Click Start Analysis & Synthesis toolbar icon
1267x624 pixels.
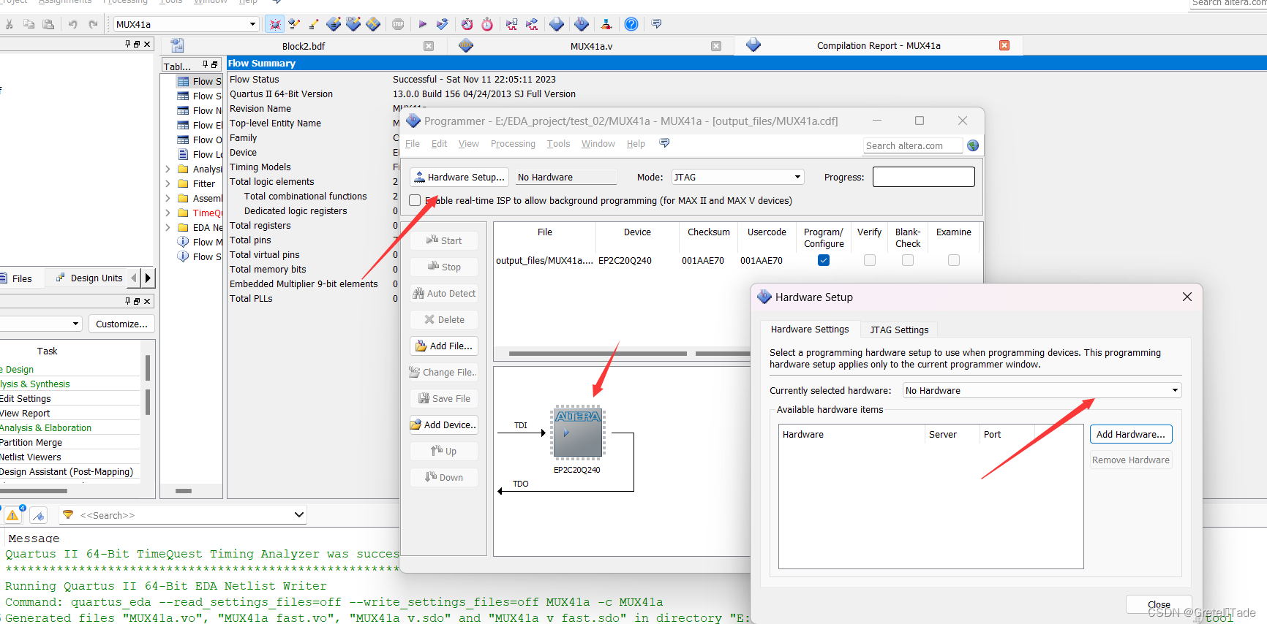click(x=443, y=24)
